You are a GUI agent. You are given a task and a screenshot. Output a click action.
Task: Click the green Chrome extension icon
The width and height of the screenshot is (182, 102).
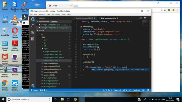point(169,10)
